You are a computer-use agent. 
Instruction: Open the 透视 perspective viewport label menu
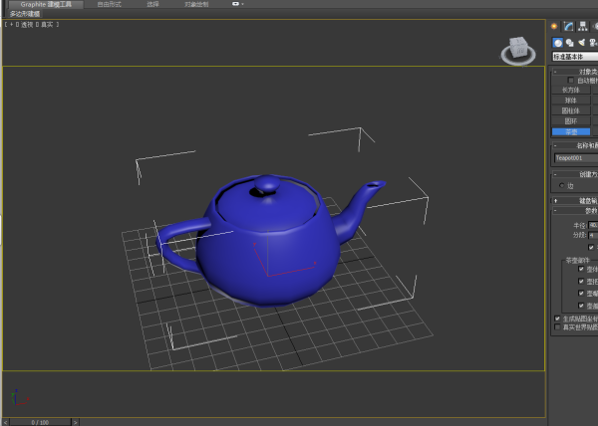coord(27,24)
